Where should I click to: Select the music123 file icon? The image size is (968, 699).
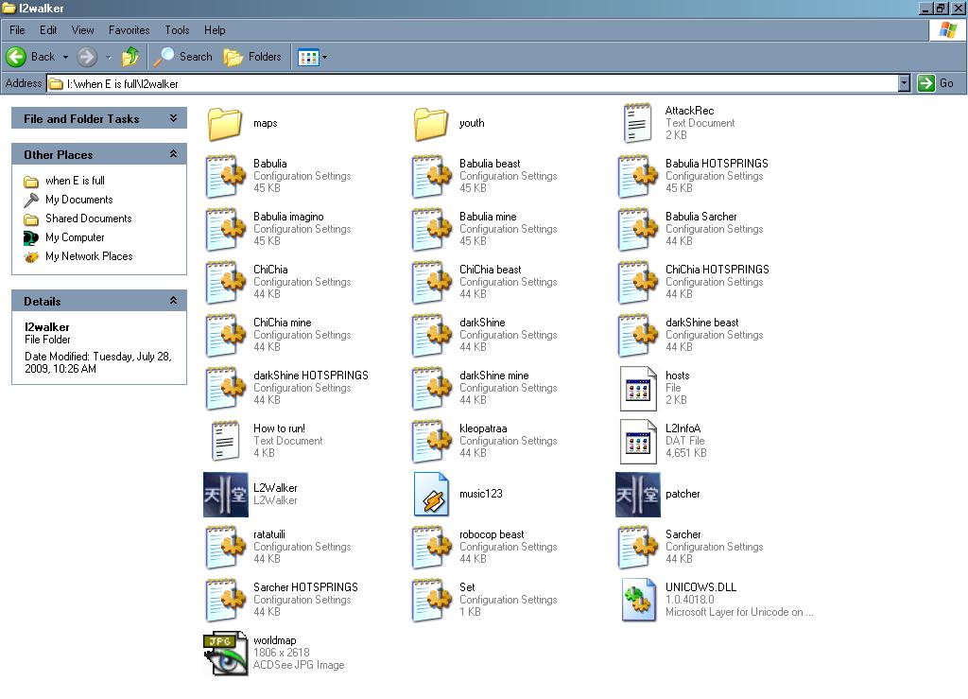pos(432,495)
